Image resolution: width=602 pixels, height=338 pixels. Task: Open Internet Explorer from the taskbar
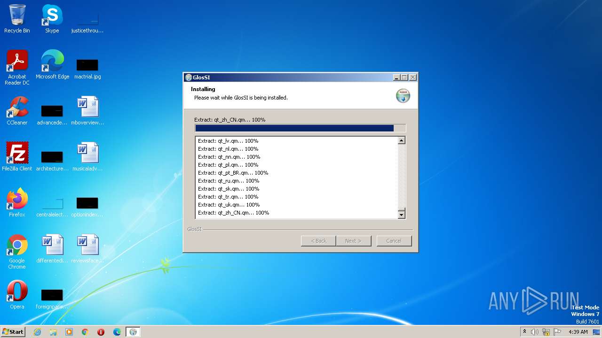(x=37, y=332)
